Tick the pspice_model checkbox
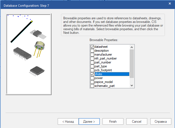Screen dimensions: 175x128 pos(92,82)
